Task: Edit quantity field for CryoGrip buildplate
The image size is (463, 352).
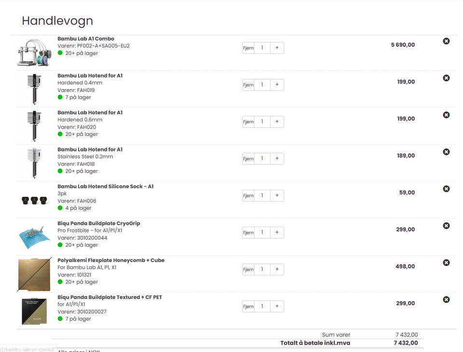Action: tap(262, 232)
